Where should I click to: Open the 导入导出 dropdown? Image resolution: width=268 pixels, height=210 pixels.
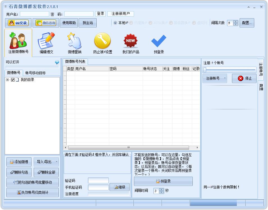point(46,162)
